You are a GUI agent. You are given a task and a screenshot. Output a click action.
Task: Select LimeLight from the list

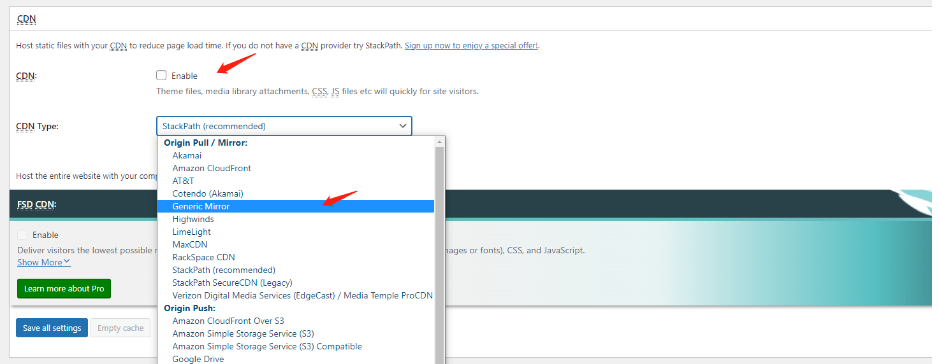click(296, 232)
